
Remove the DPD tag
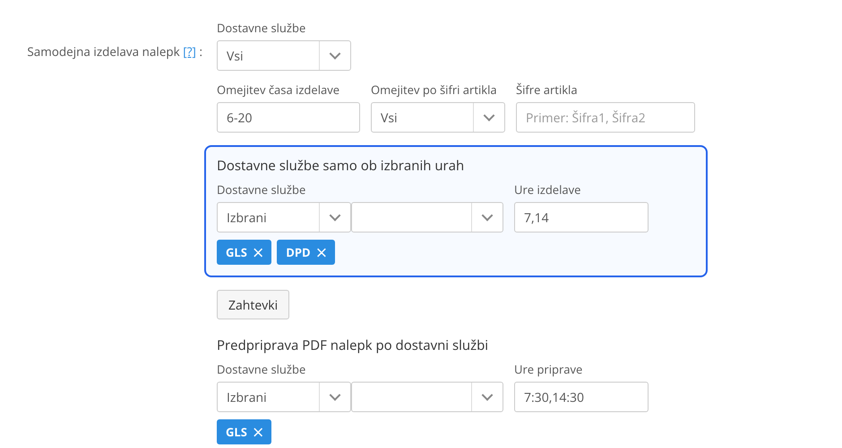322,253
